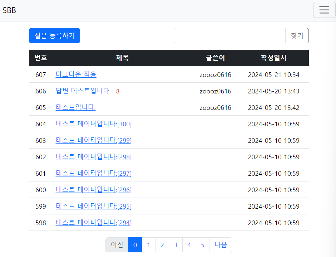Open 테스트 데이터입니다:[298] post
Viewport: 336px width, 257px height.
93,157
